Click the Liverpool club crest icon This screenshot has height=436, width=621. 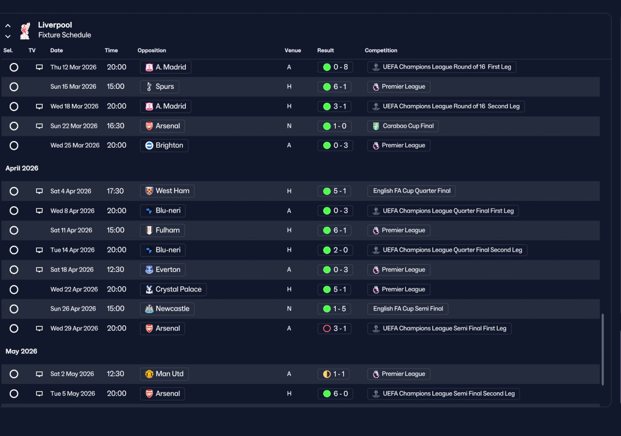25,31
